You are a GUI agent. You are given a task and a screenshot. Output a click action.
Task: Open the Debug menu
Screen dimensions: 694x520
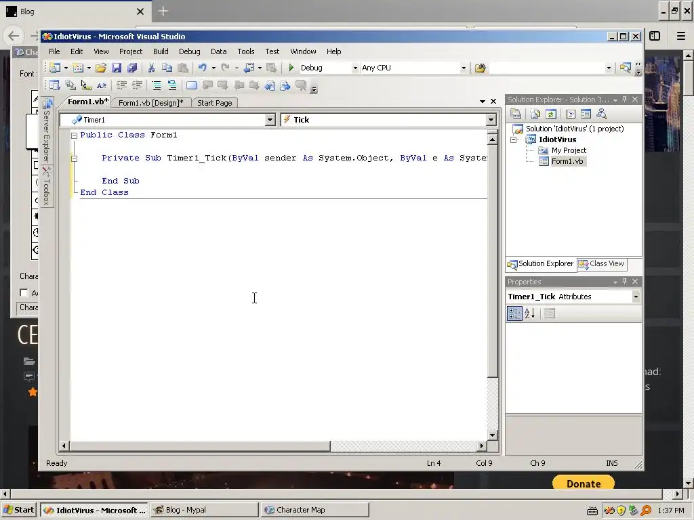(190, 51)
